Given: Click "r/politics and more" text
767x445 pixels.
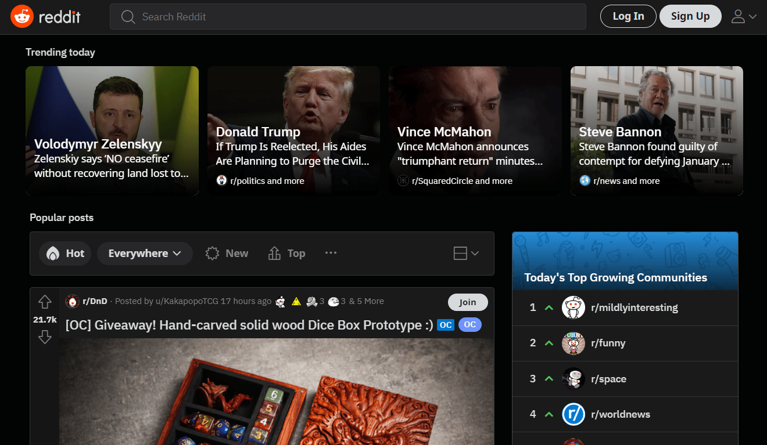Looking at the screenshot, I should (x=267, y=181).
